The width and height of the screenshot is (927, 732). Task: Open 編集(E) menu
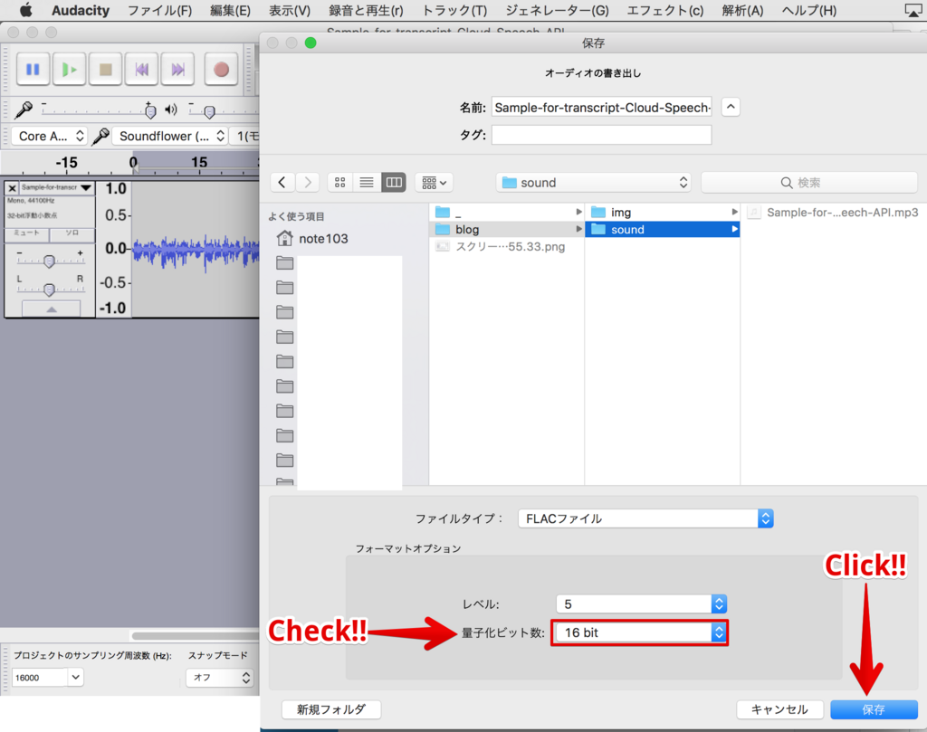[231, 11]
